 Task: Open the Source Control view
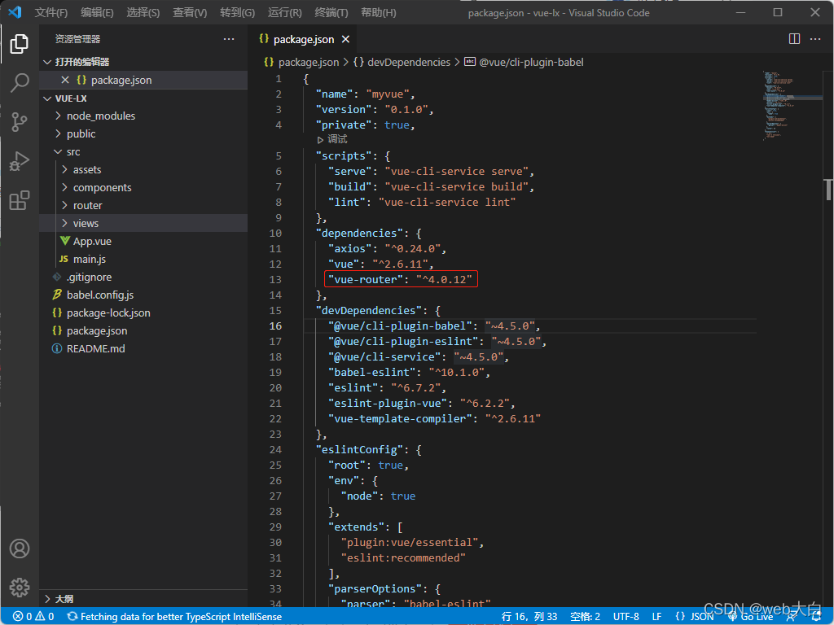[20, 122]
